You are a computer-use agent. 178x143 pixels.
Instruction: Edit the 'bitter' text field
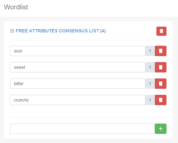[x=77, y=84]
